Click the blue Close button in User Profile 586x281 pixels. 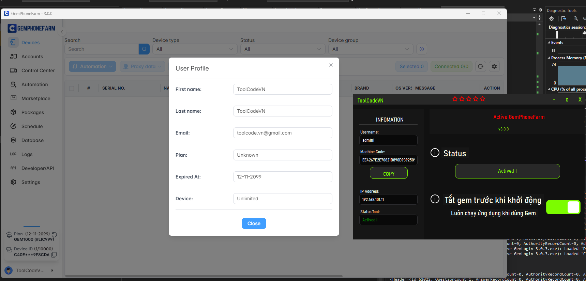point(254,223)
